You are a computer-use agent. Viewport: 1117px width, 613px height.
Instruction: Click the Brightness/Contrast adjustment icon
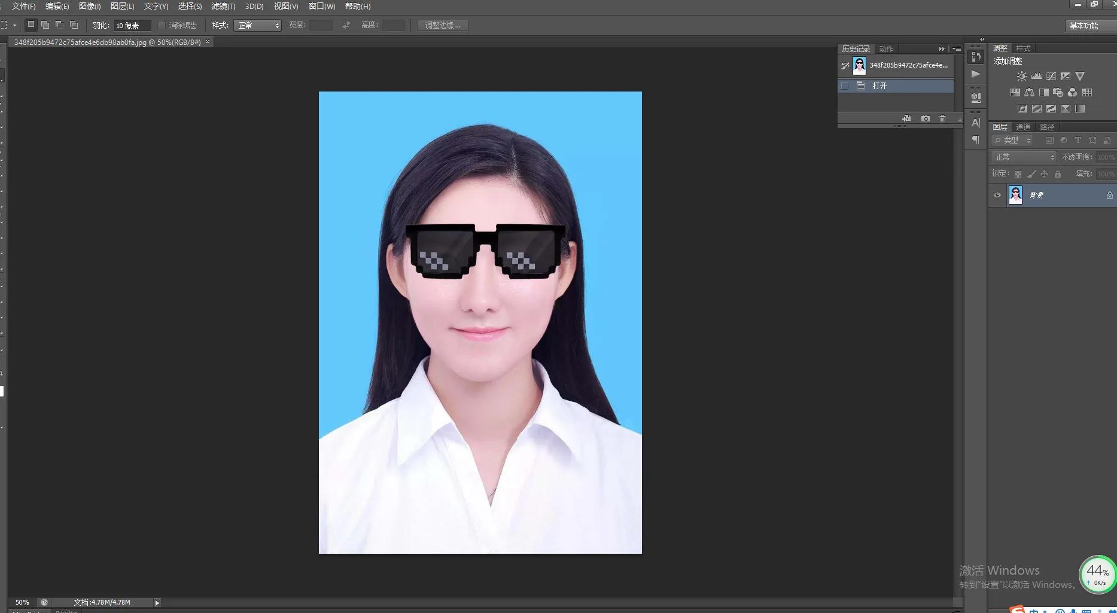tap(1022, 77)
